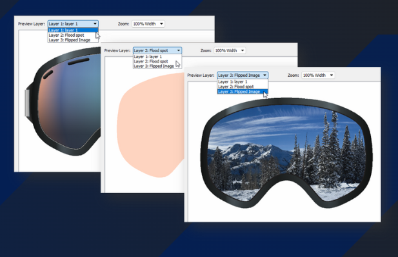Open the Preview Layer dropdown showing Layer 2: Flood spot

(x=157, y=50)
